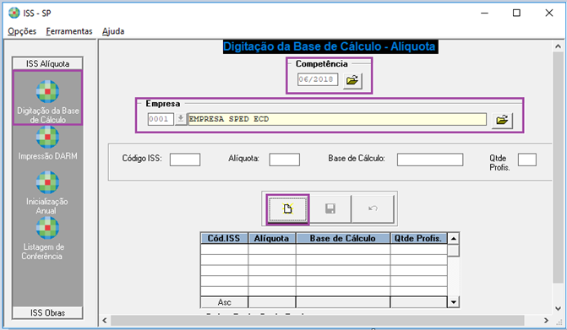567x330 pixels.
Task: Click the Cód.ISS column header
Action: point(224,238)
